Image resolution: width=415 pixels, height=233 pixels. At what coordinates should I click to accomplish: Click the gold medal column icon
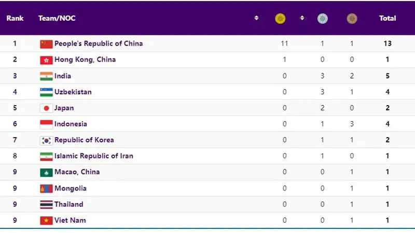pyautogui.click(x=280, y=19)
